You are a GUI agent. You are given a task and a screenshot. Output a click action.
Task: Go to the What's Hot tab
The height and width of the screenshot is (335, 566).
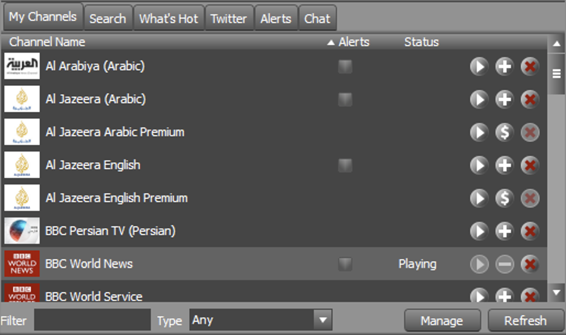point(169,18)
